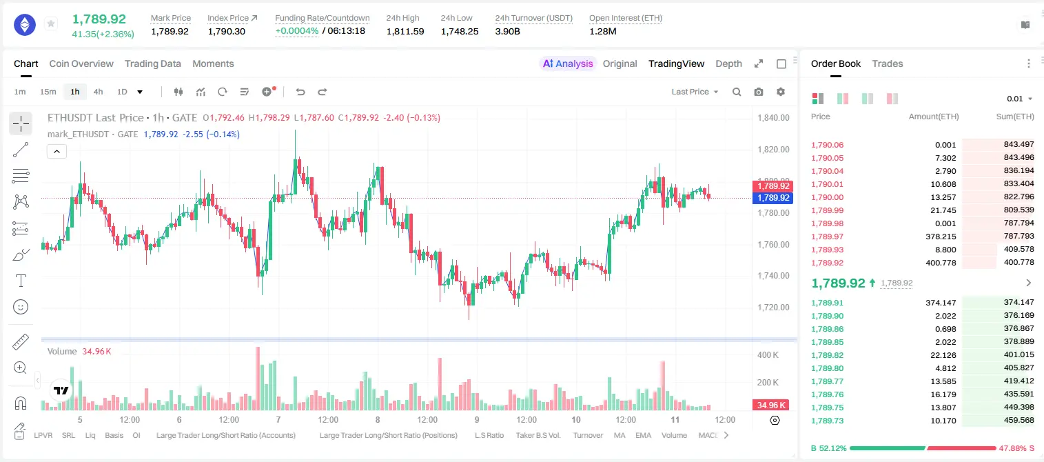The image size is (1044, 462).
Task: Select the crosshair cursor tool
Action: [21, 124]
